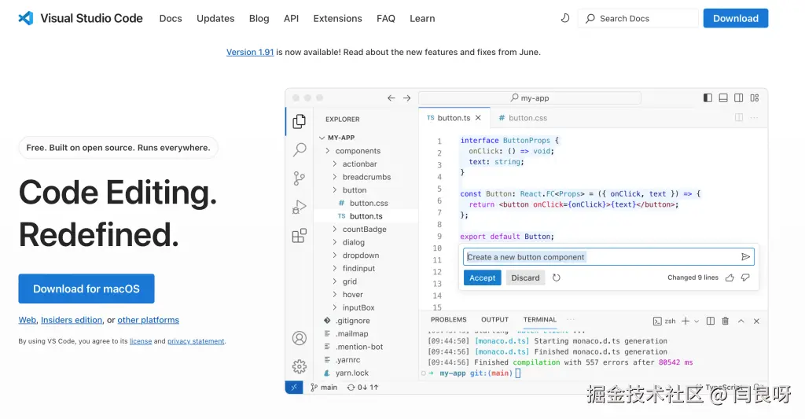Click the thumbs down feedback icon
This screenshot has height=419, width=805.
pyautogui.click(x=745, y=277)
